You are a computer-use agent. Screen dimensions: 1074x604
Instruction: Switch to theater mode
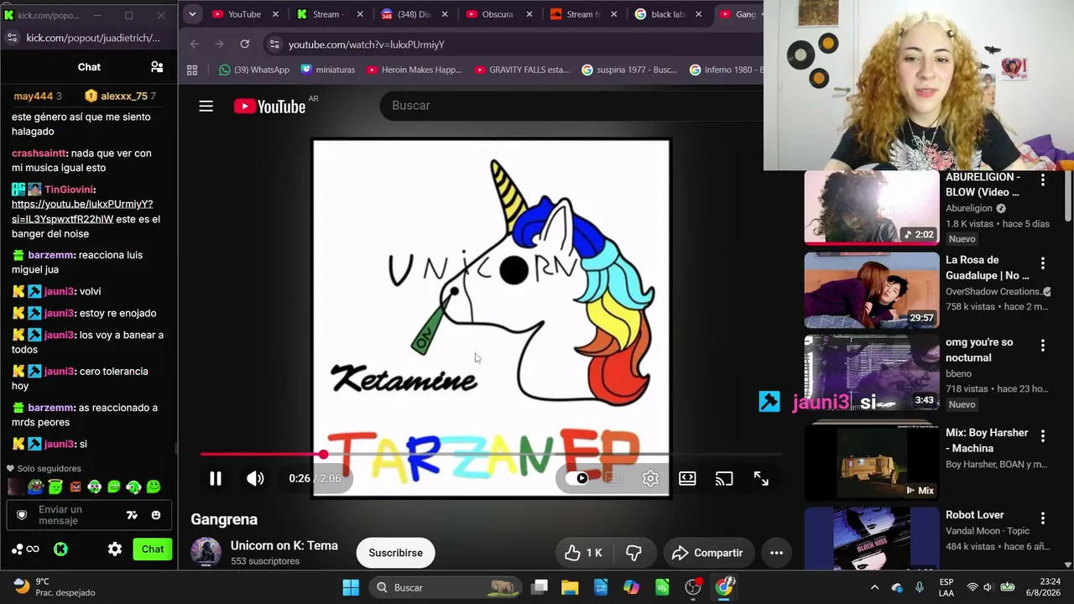(x=687, y=478)
